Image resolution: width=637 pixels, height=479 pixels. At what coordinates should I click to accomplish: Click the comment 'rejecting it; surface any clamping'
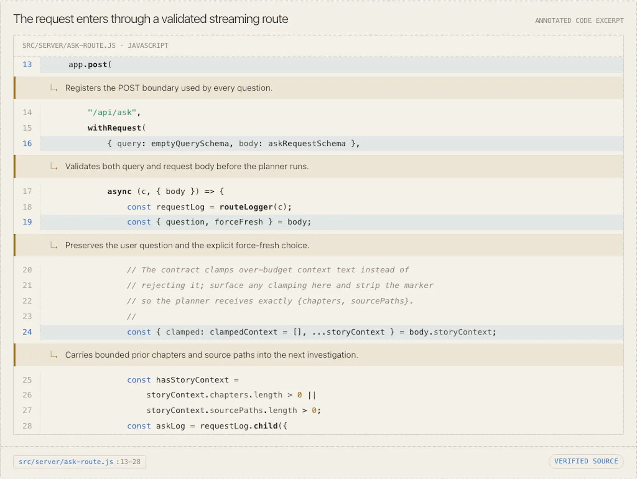[x=280, y=285]
